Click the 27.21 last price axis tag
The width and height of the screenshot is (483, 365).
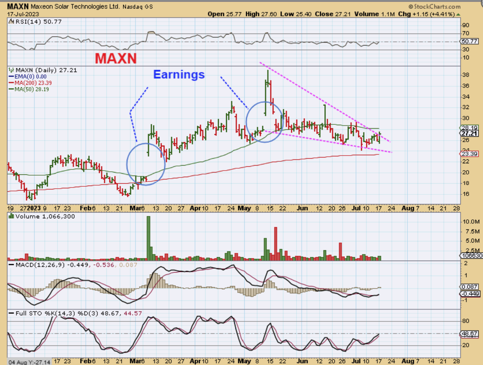[469, 133]
